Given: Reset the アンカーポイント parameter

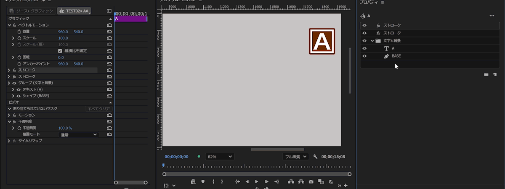Looking at the screenshot, I should [x=109, y=64].
